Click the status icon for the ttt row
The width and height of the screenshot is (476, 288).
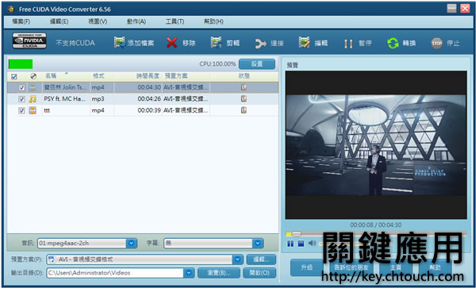click(x=244, y=110)
